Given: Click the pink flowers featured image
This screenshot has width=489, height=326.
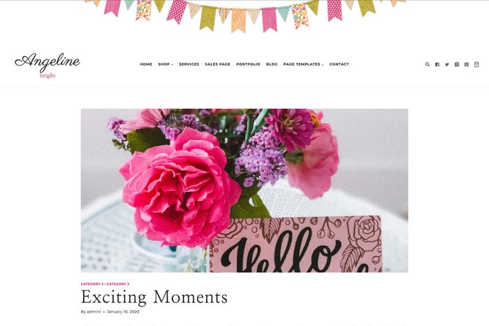Looking at the screenshot, I should pos(245,191).
